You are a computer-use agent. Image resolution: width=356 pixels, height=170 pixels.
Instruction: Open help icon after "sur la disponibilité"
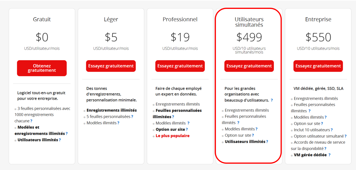[325, 148]
